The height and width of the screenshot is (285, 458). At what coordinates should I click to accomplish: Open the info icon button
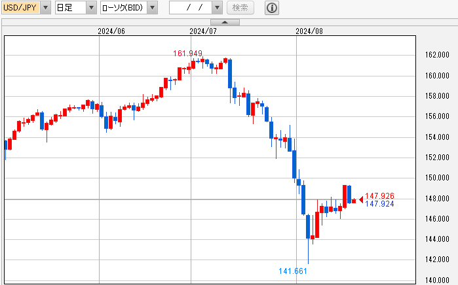click(x=272, y=8)
